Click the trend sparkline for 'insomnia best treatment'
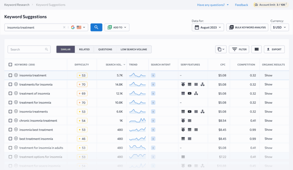This screenshot has height=170, width=293. click(137, 130)
